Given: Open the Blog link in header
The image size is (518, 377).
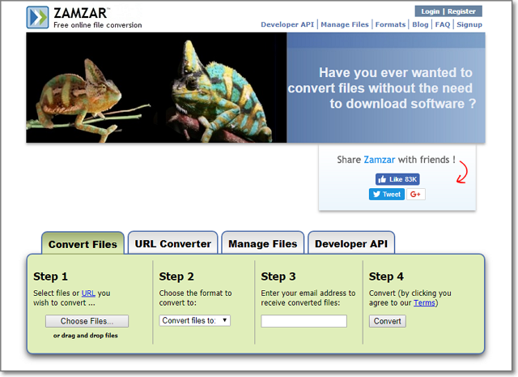Looking at the screenshot, I should [x=420, y=25].
